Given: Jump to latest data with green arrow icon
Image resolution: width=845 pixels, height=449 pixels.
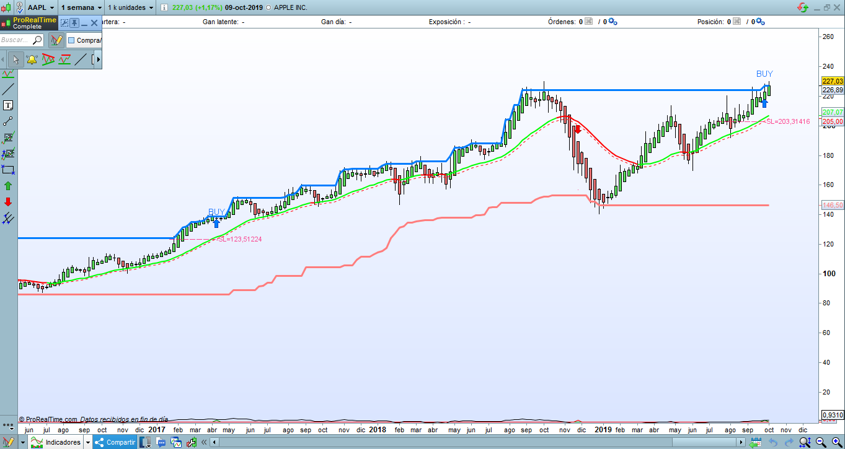Looking at the screenshot, I should [x=755, y=442].
